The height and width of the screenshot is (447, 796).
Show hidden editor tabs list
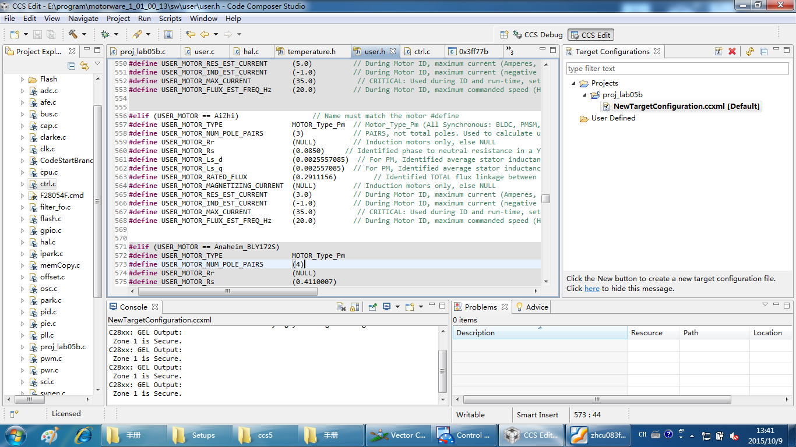pos(509,51)
